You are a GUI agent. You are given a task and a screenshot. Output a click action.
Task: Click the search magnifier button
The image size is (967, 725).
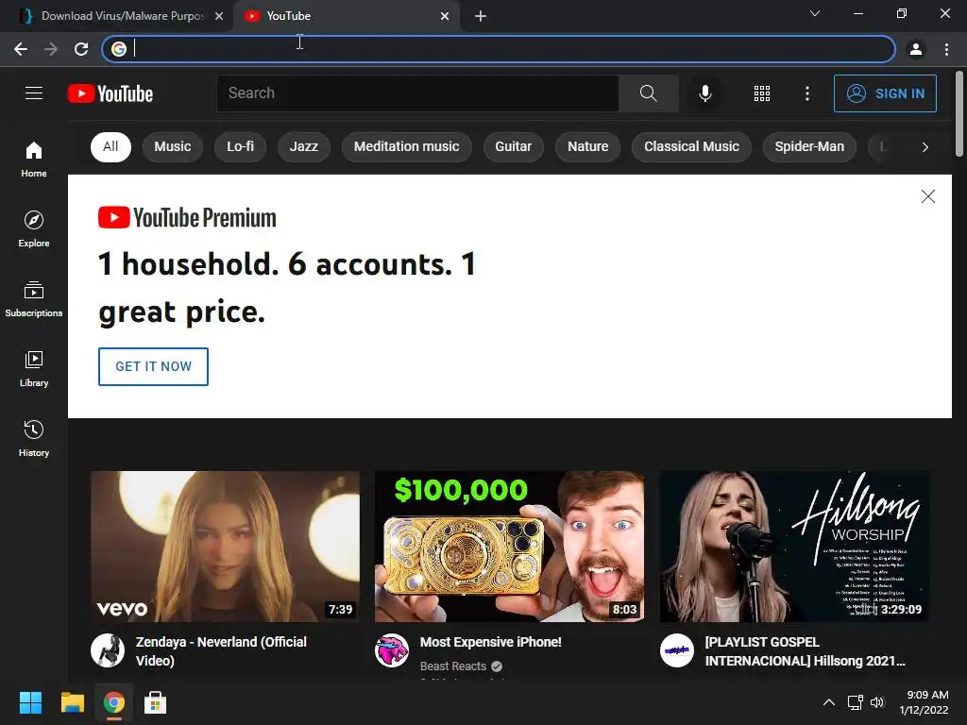click(x=648, y=93)
